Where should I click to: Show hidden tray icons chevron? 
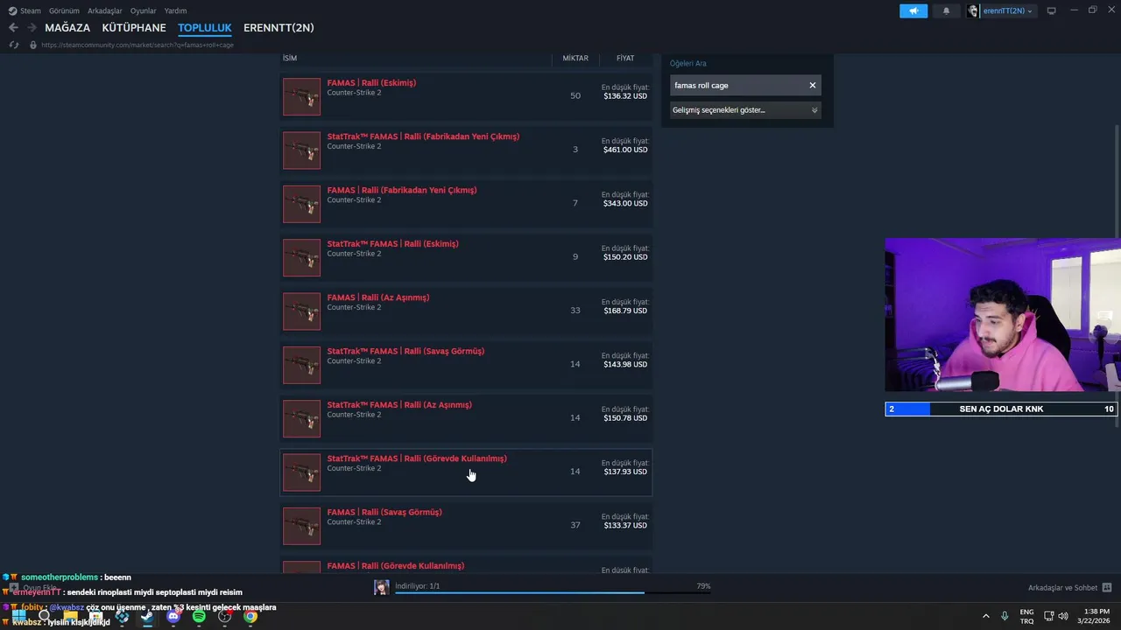point(985,617)
